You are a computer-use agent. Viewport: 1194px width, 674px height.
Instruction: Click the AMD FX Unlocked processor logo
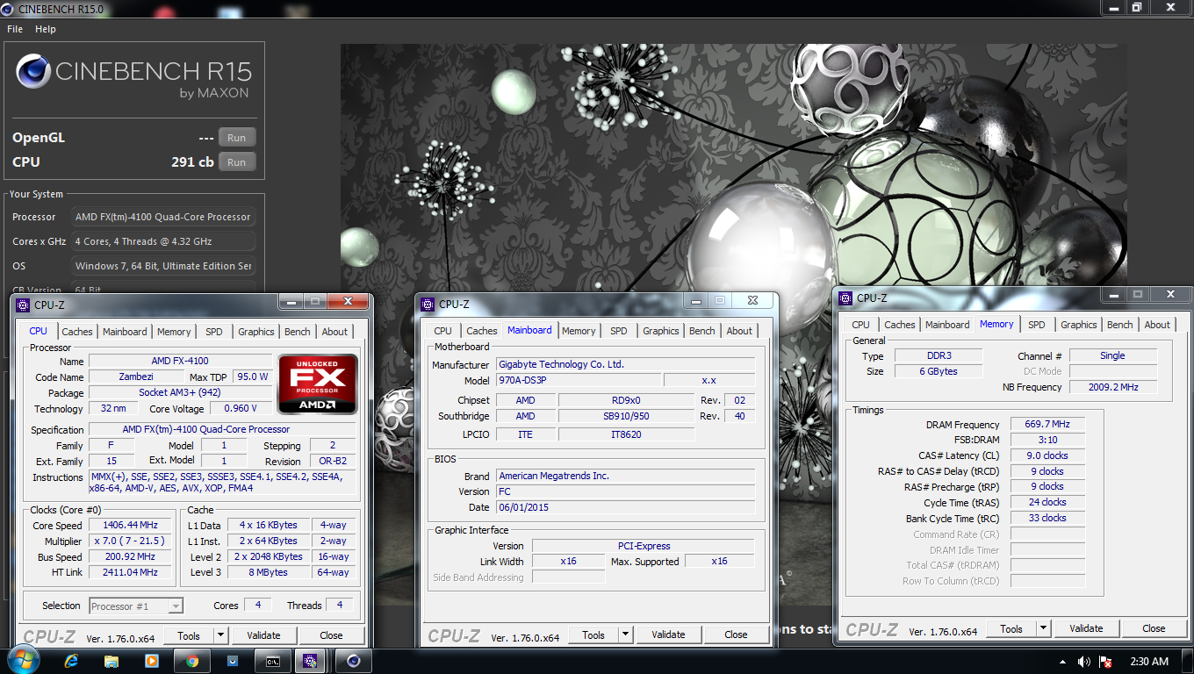pos(318,384)
